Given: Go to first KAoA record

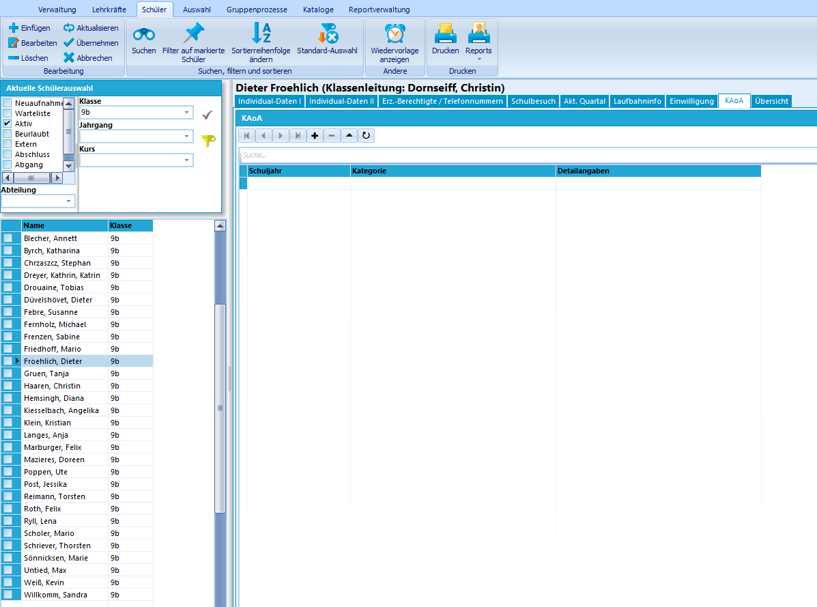Looking at the screenshot, I should (x=246, y=135).
